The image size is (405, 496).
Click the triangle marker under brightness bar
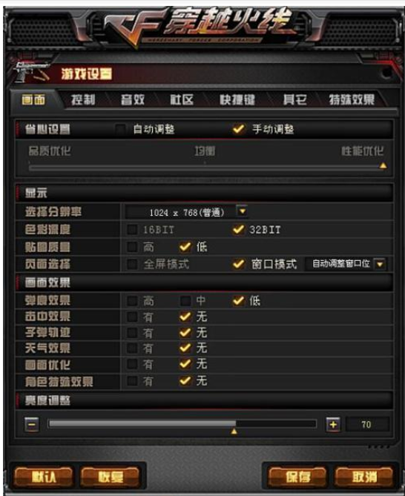[234, 431]
